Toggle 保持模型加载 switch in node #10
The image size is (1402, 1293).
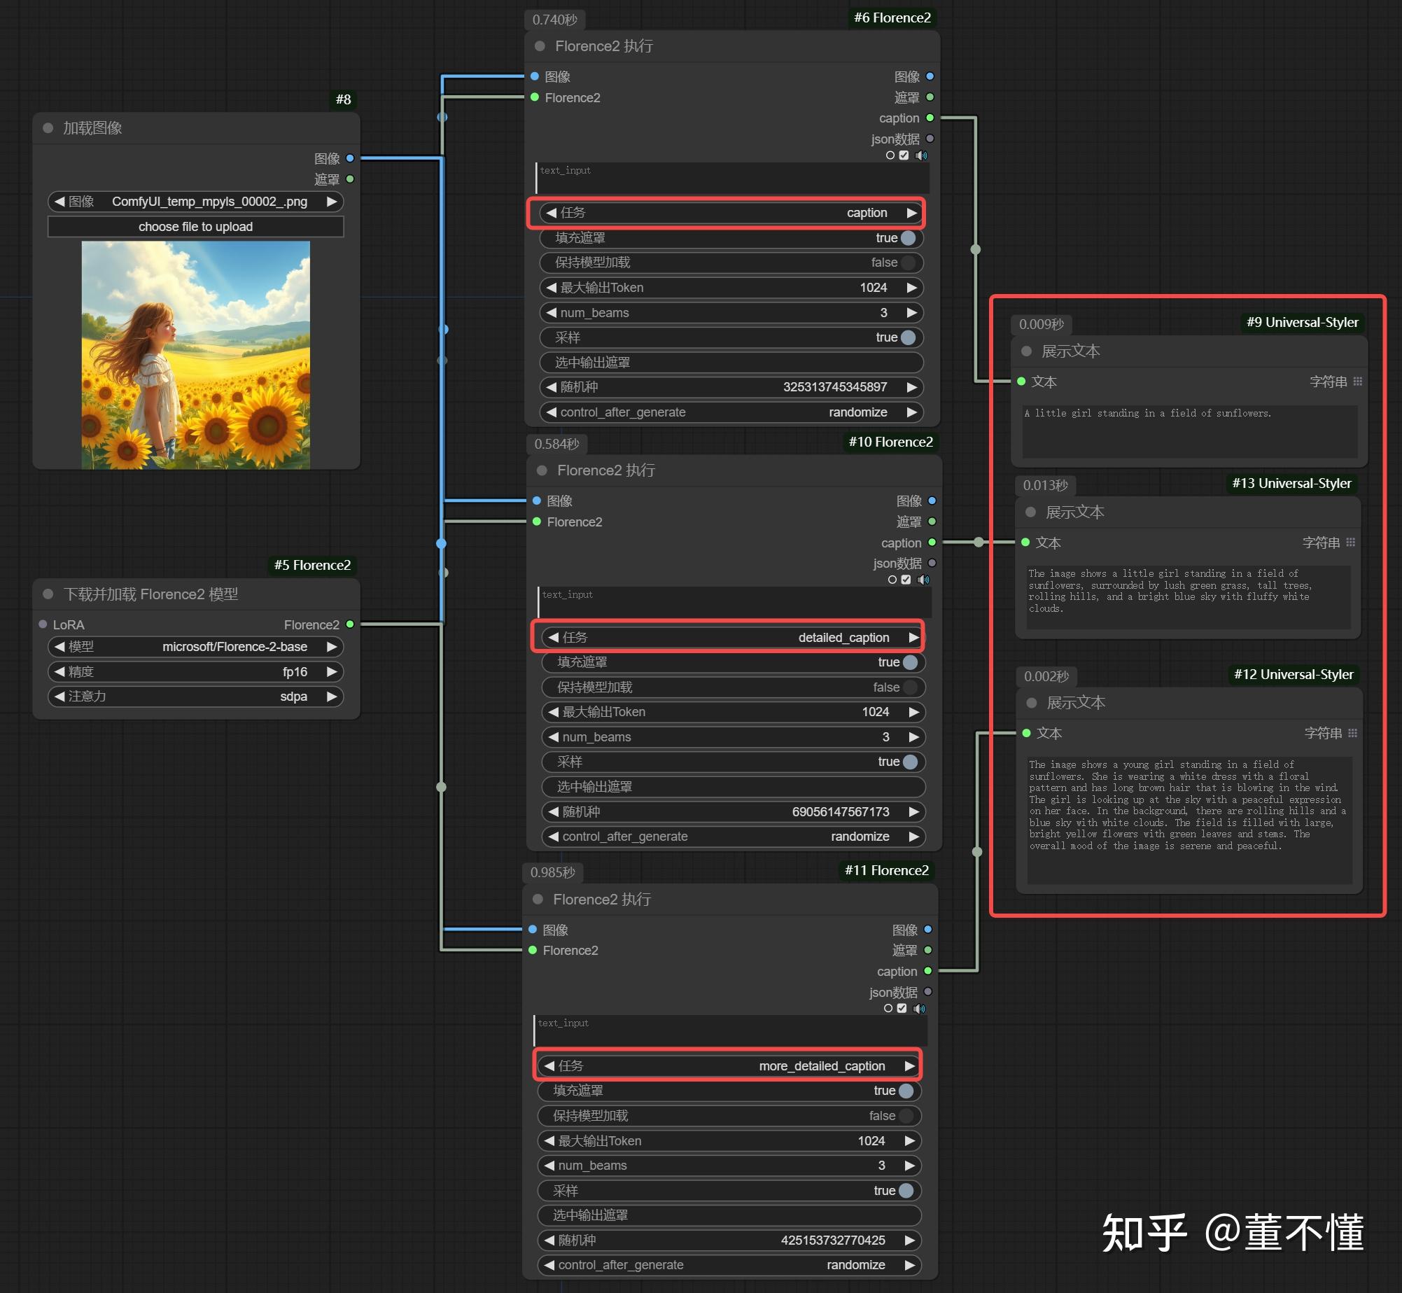click(910, 687)
